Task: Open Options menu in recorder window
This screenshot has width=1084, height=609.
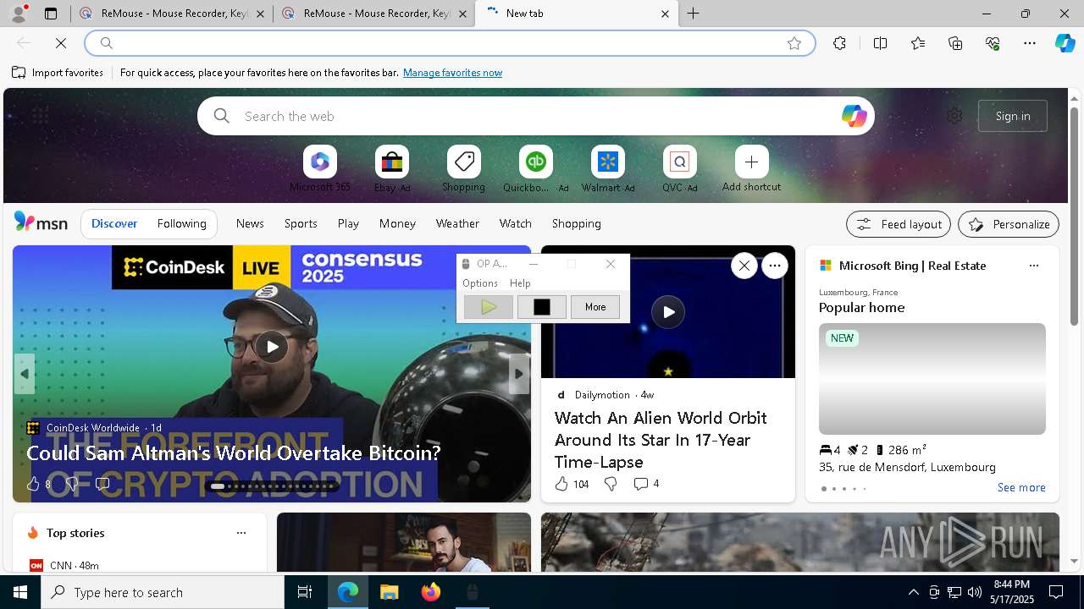Action: pos(480,283)
